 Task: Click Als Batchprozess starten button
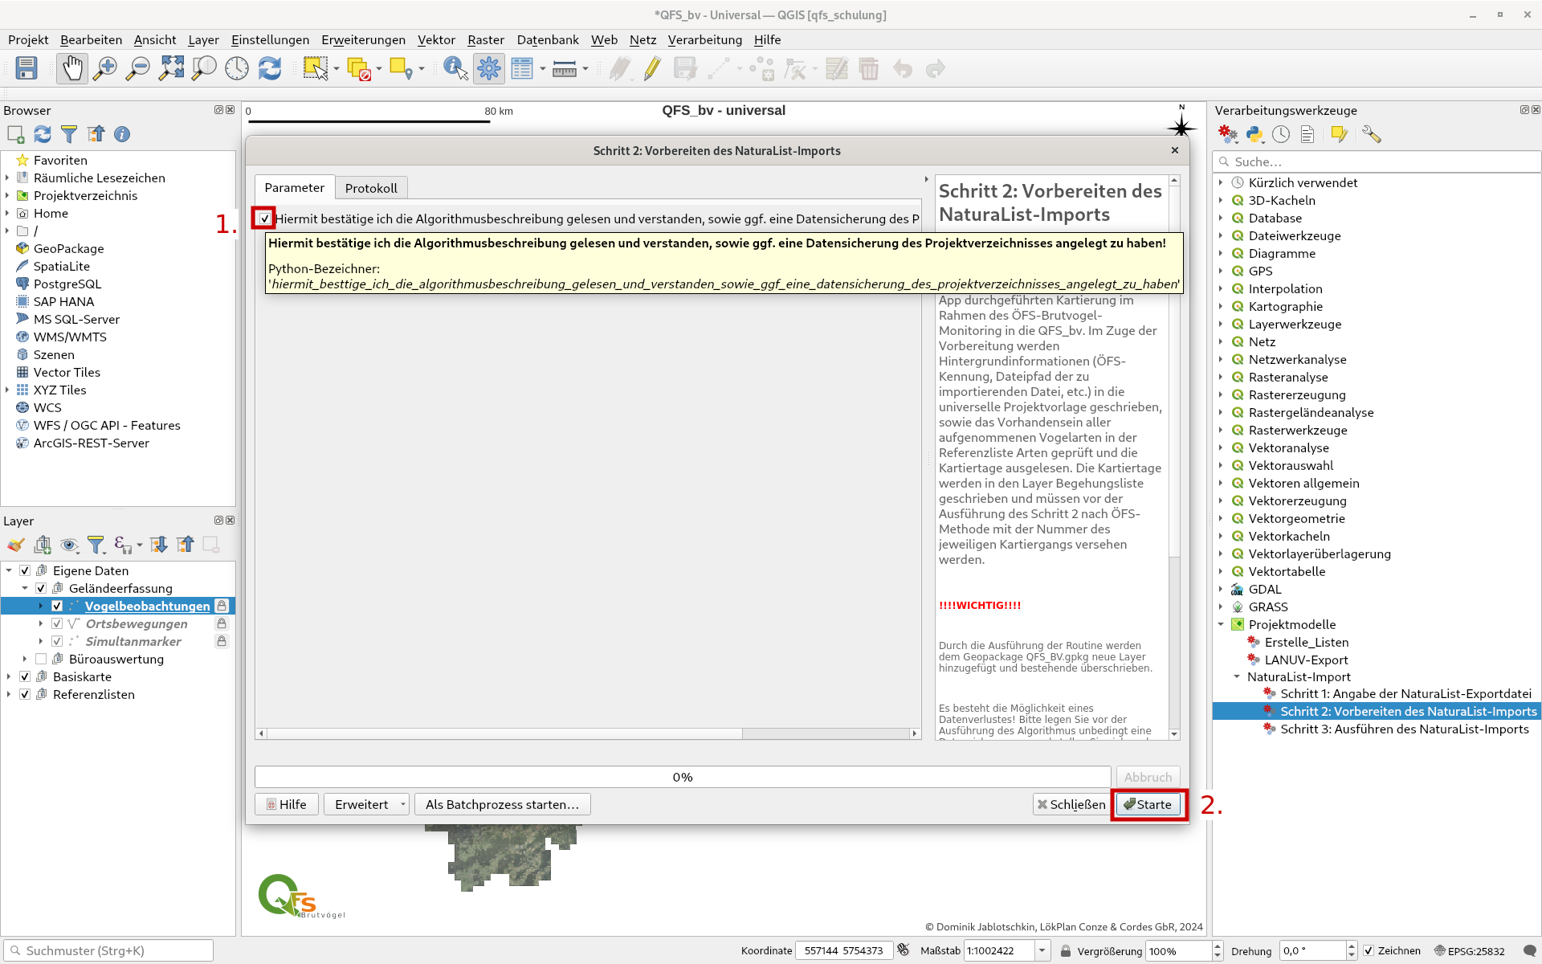click(502, 804)
